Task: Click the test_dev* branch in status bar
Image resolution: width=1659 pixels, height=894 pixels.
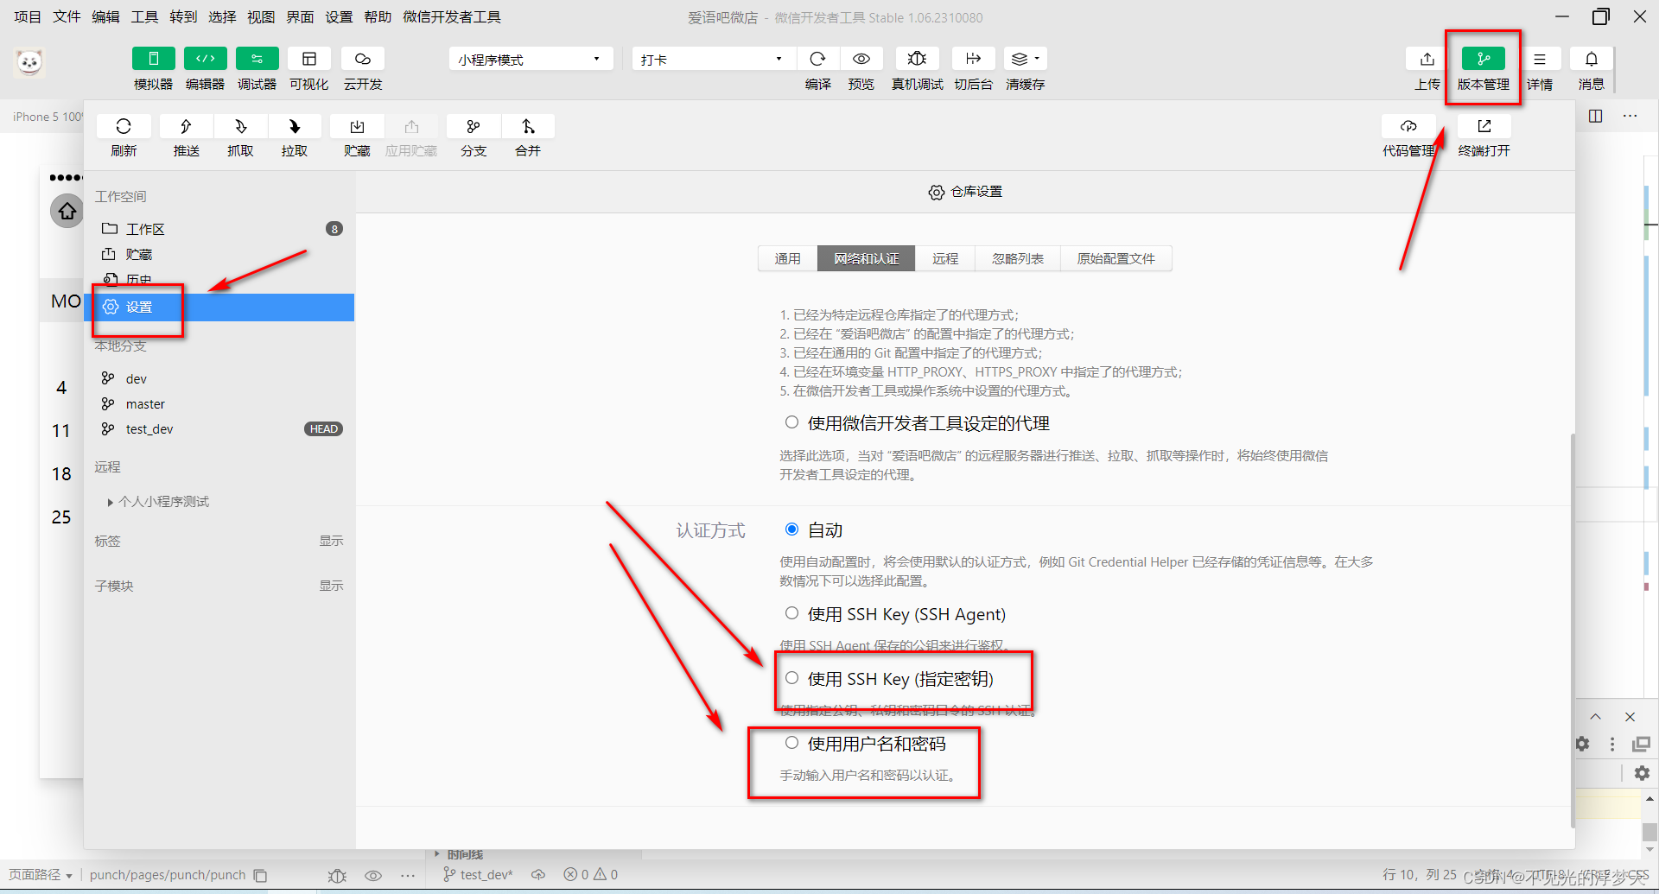Action: click(x=478, y=875)
